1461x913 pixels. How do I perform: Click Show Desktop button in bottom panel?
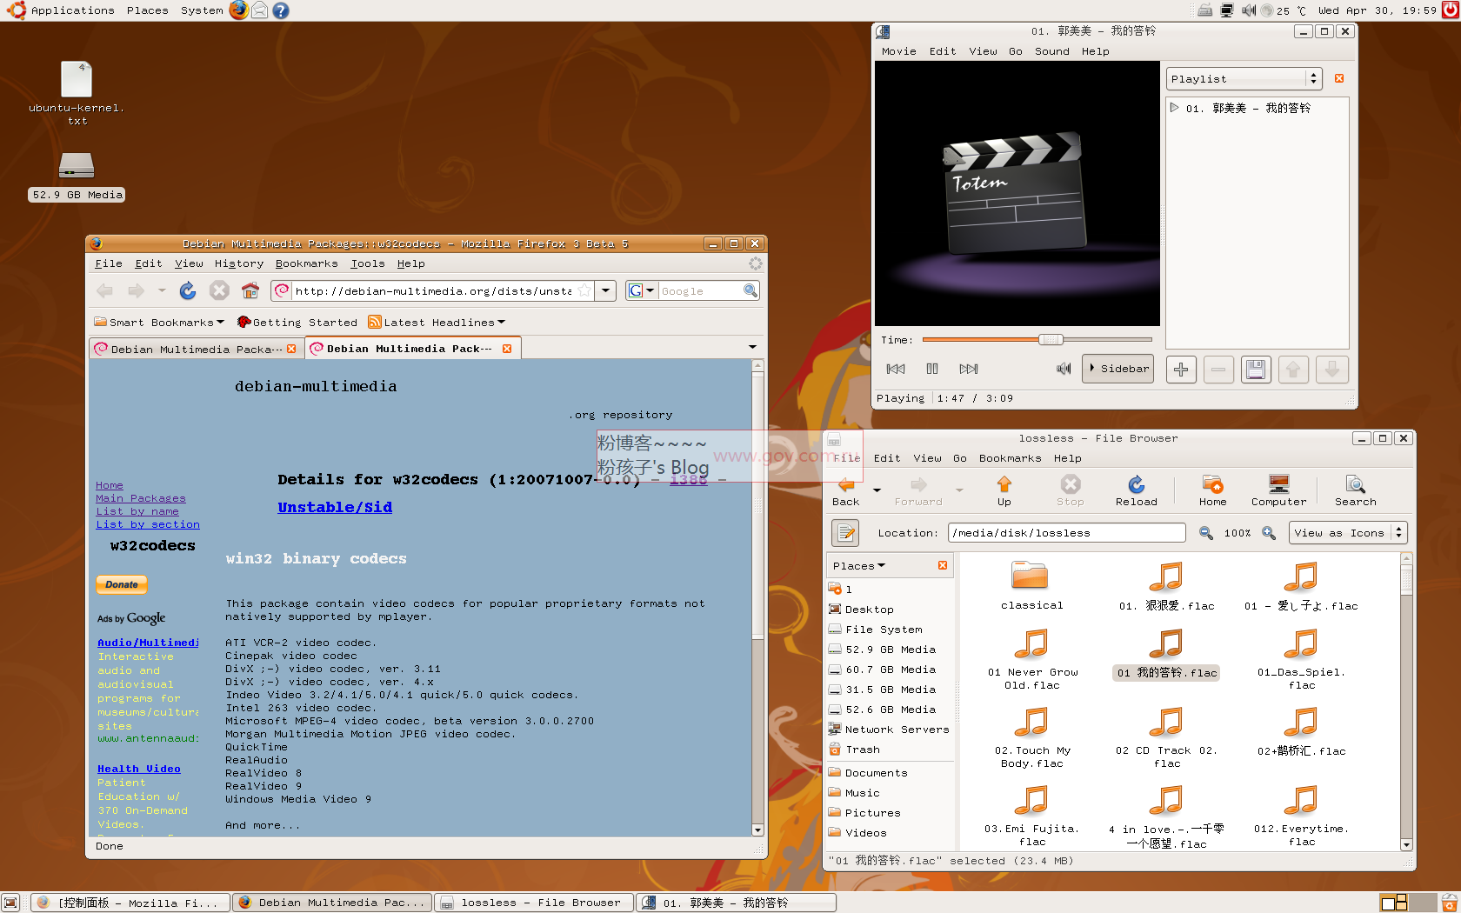point(10,903)
